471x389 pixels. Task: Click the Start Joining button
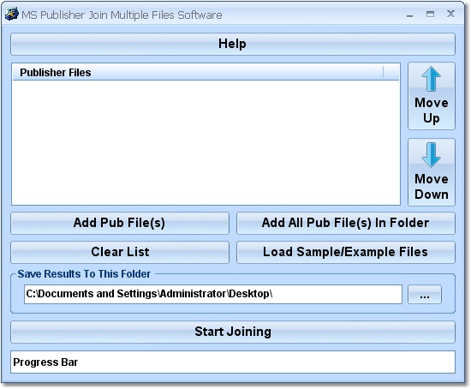(x=233, y=332)
